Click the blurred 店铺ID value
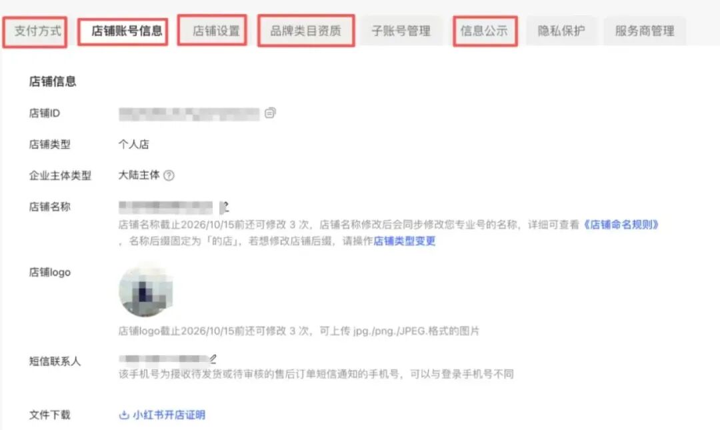Viewport: 720px width, 430px height. point(189,114)
